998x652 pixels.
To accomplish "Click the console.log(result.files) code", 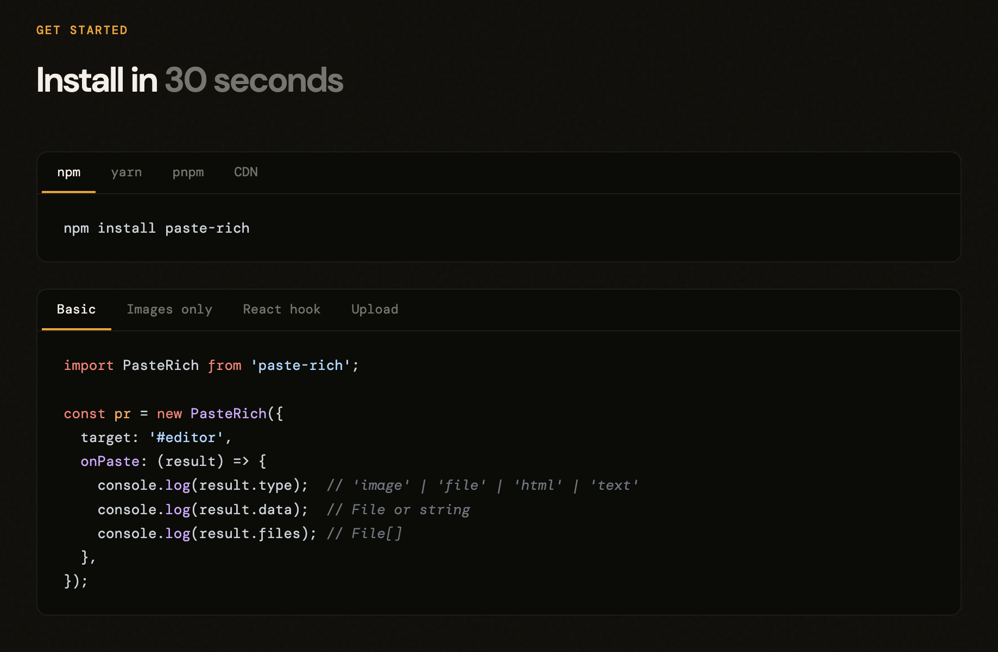I will (207, 534).
